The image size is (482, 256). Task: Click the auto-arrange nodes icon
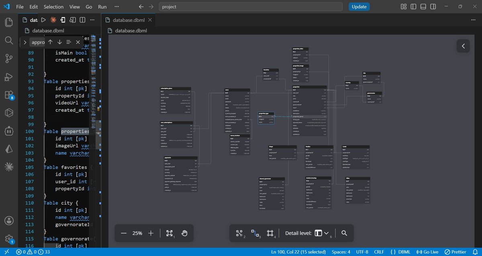tap(239, 233)
